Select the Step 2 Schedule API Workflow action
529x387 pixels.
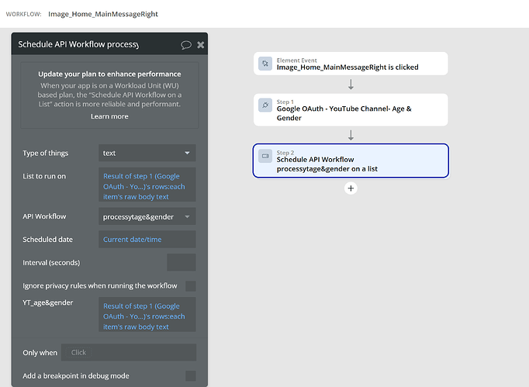351,161
